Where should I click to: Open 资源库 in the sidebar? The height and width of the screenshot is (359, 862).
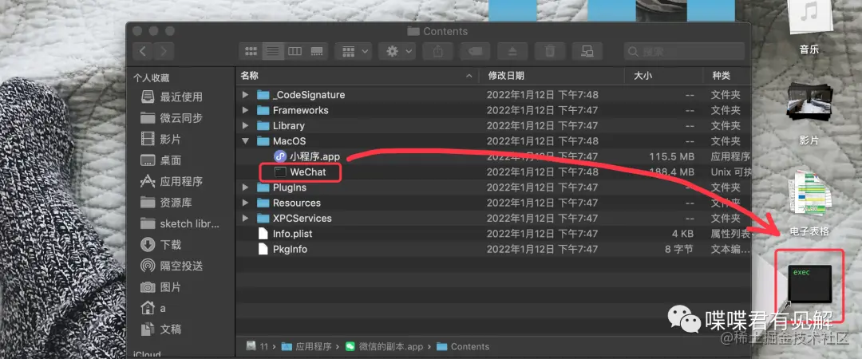[167, 203]
